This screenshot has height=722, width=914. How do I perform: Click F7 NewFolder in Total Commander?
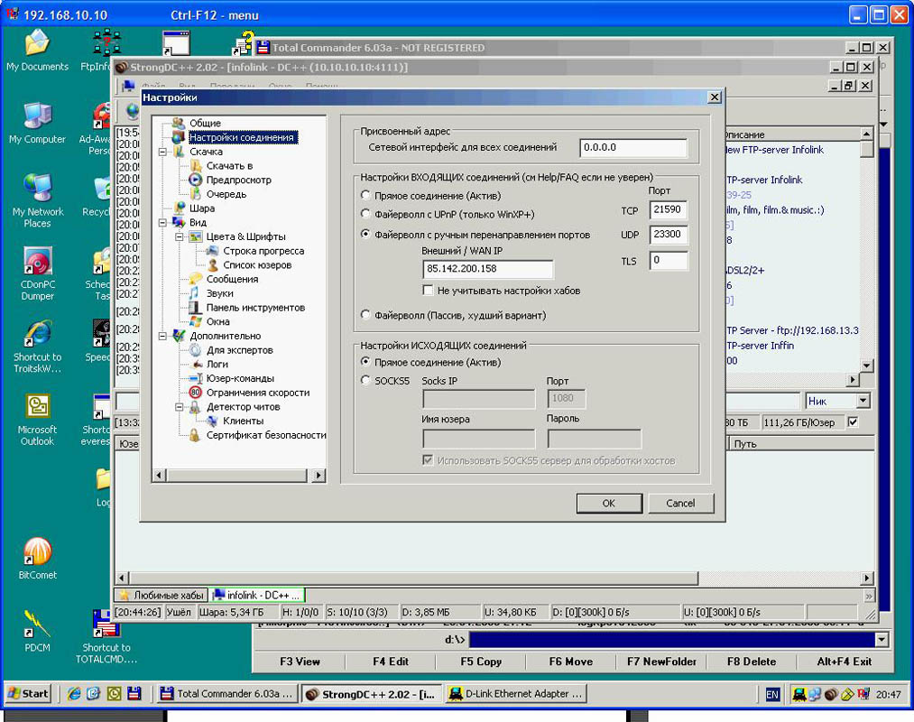click(x=661, y=662)
